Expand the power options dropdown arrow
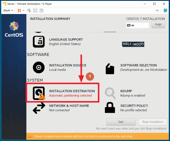 24,10
